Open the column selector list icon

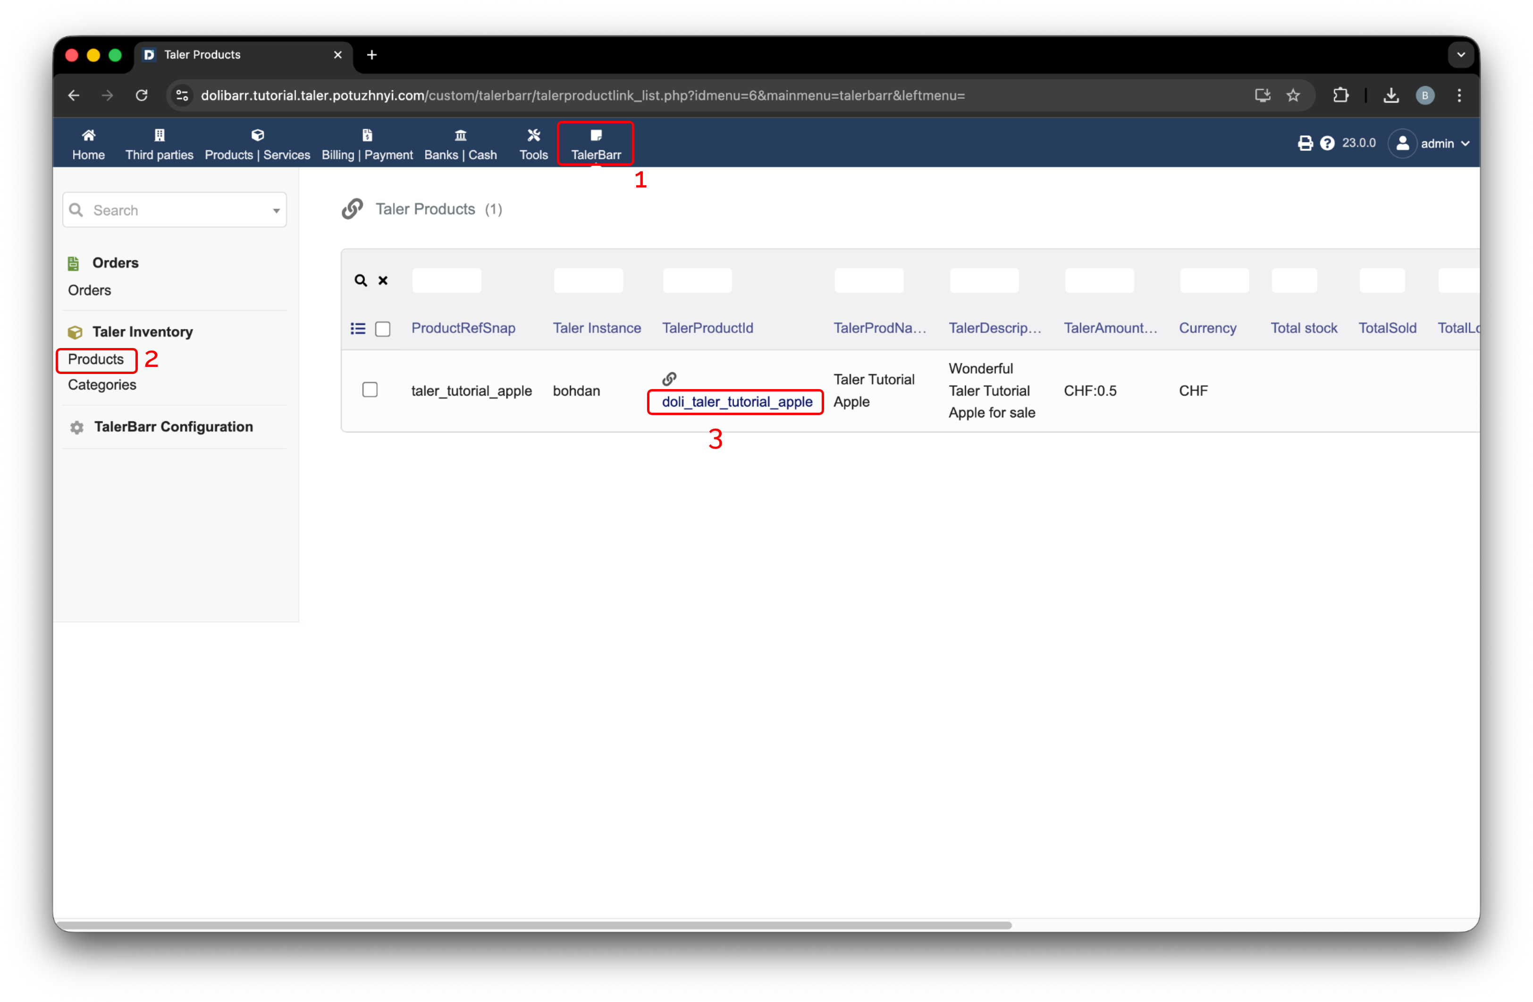pyautogui.click(x=358, y=329)
